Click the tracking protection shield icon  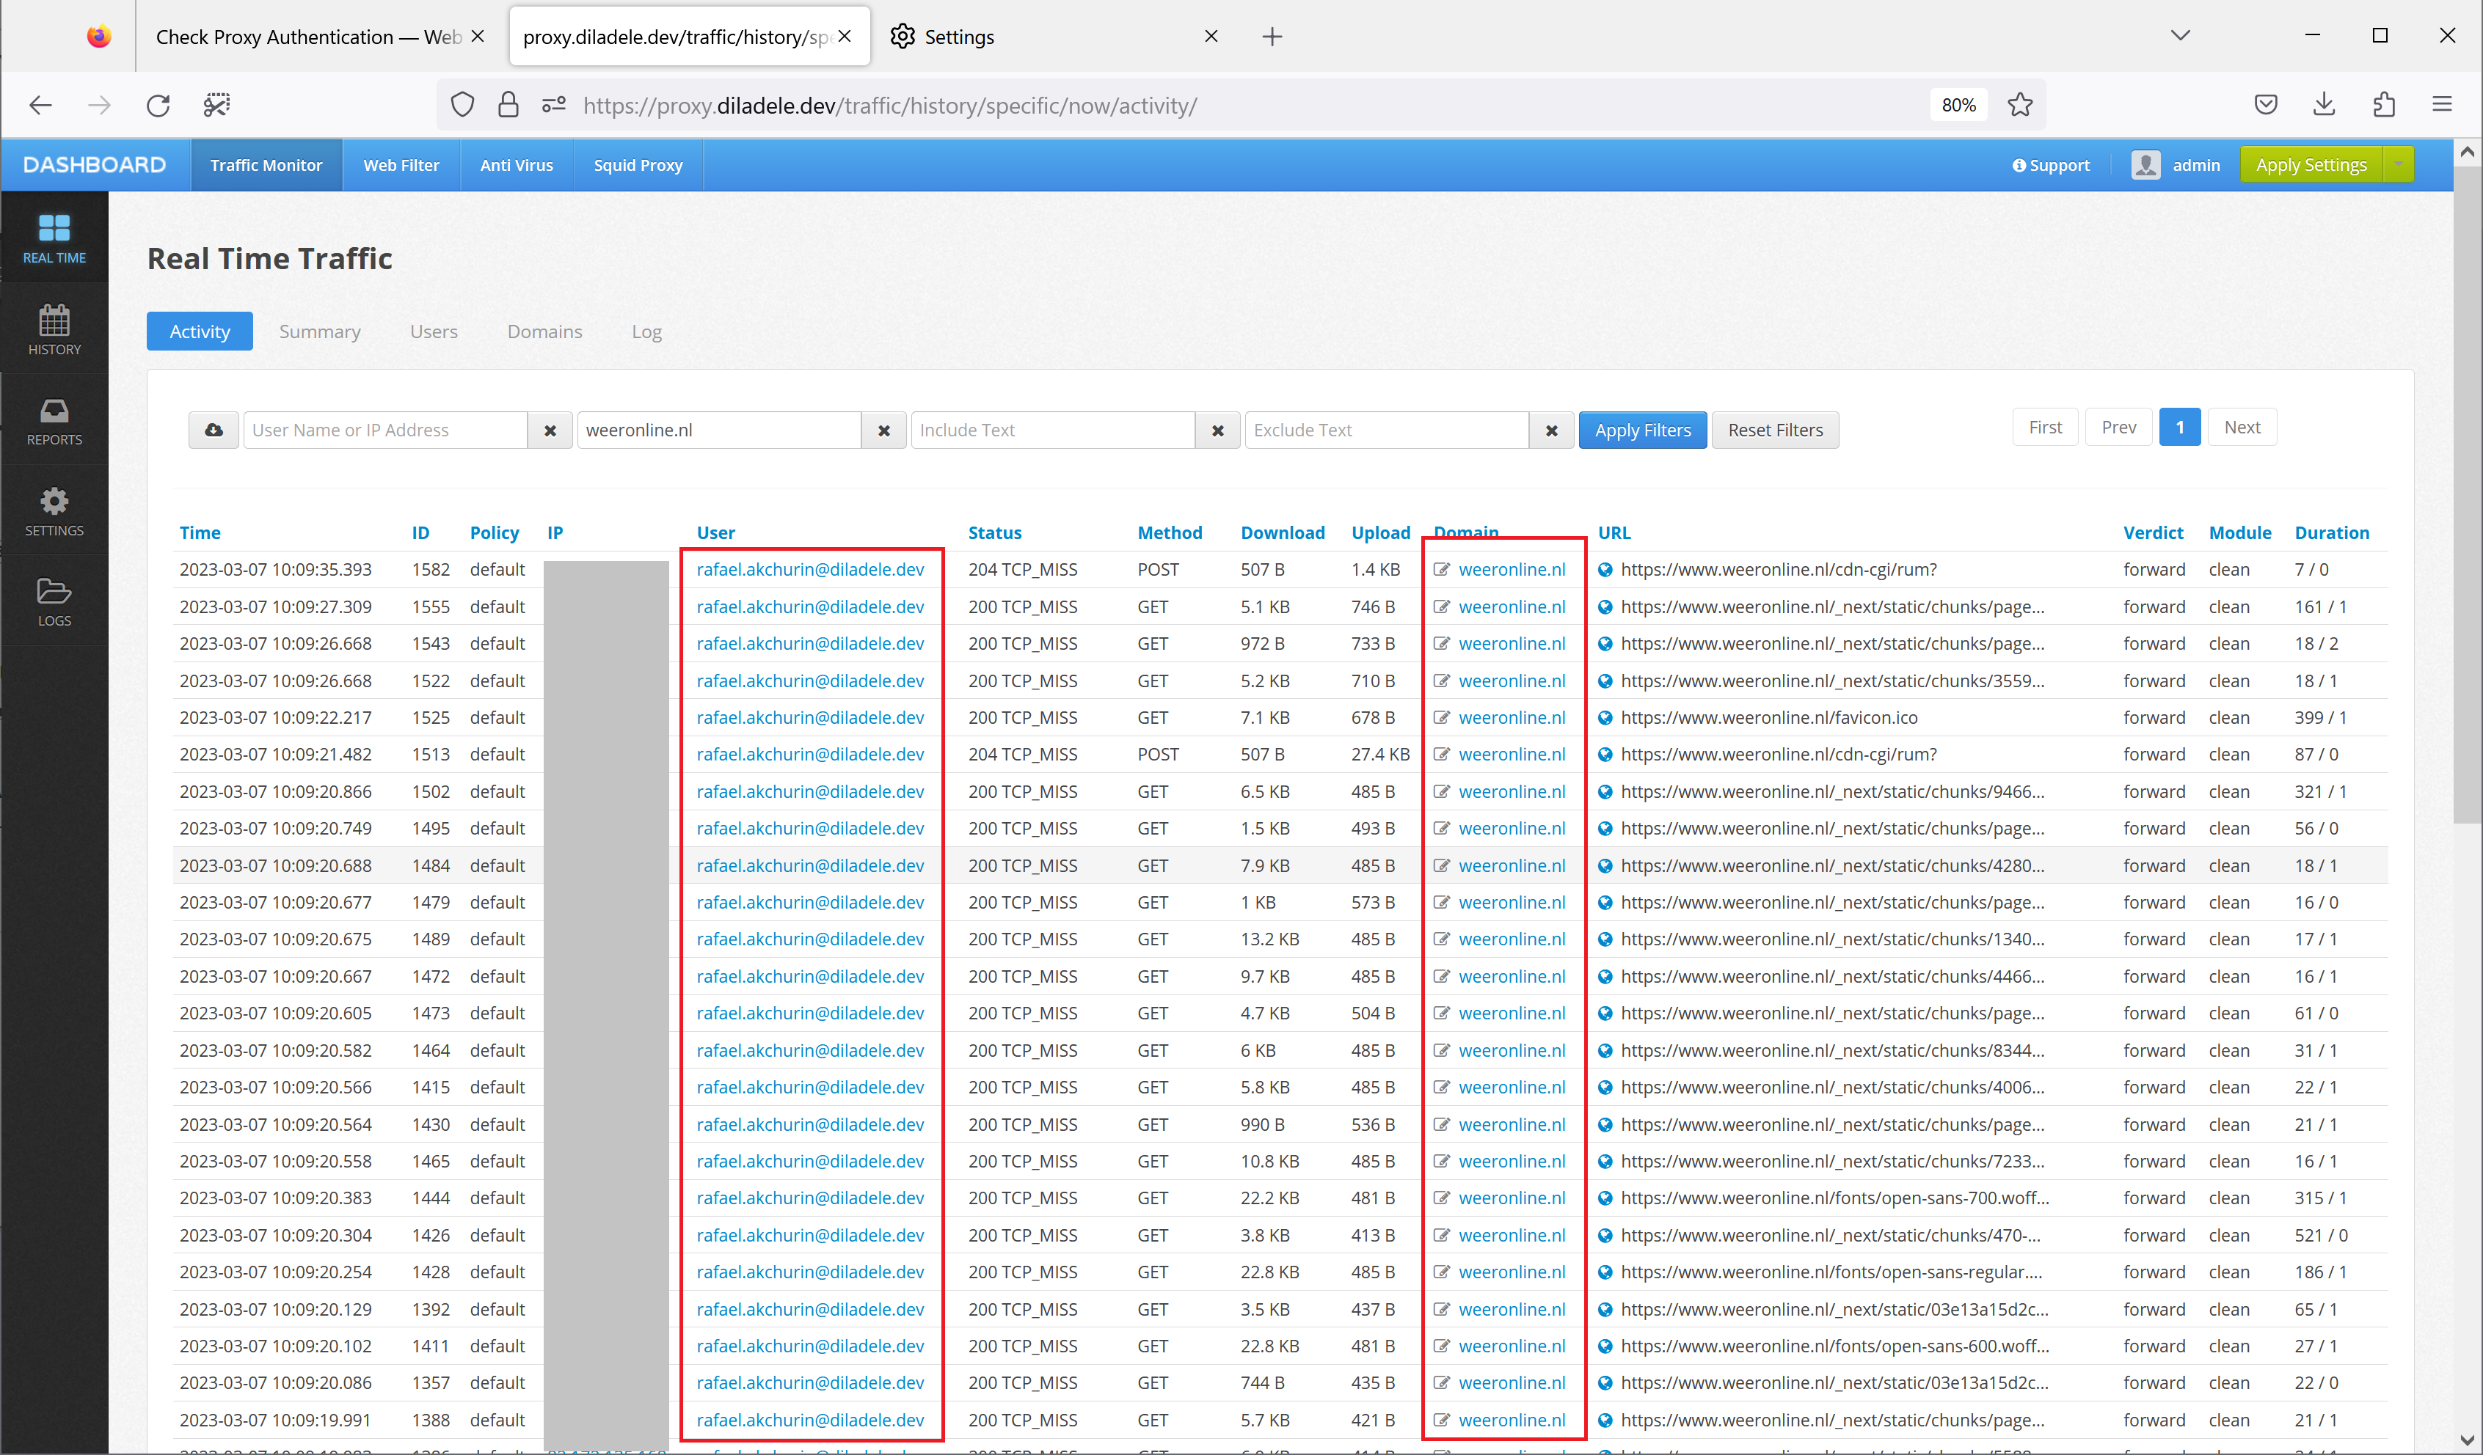point(462,106)
